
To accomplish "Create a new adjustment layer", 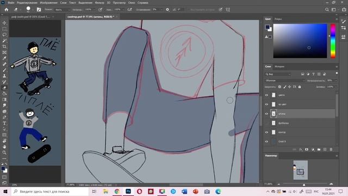I will click(x=313, y=150).
